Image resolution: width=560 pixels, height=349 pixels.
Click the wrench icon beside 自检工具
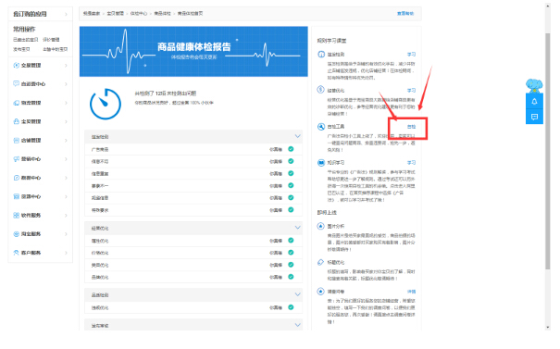320,127
